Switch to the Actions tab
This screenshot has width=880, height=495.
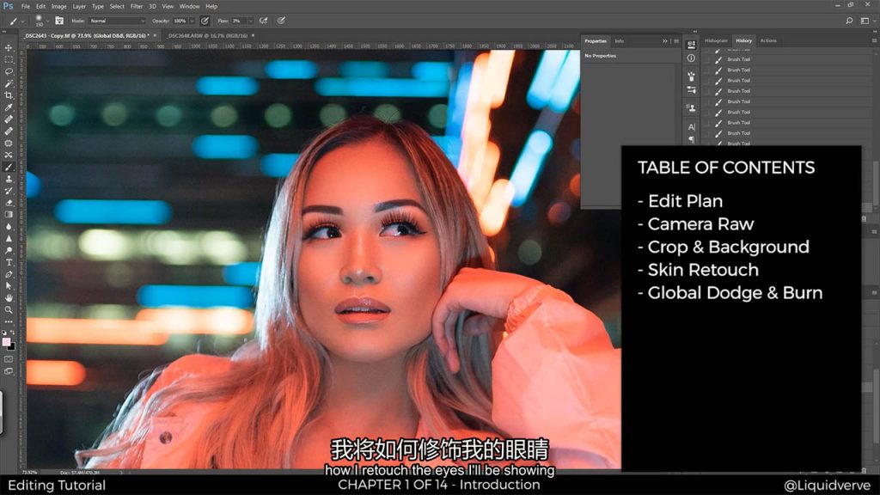768,40
